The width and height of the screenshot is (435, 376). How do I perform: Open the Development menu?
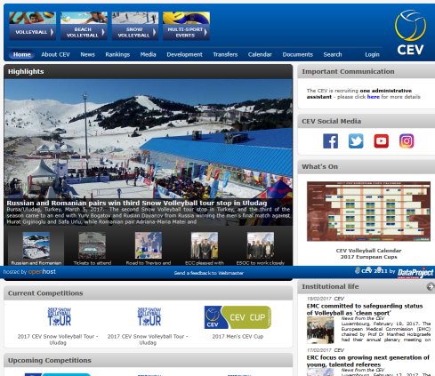point(184,54)
